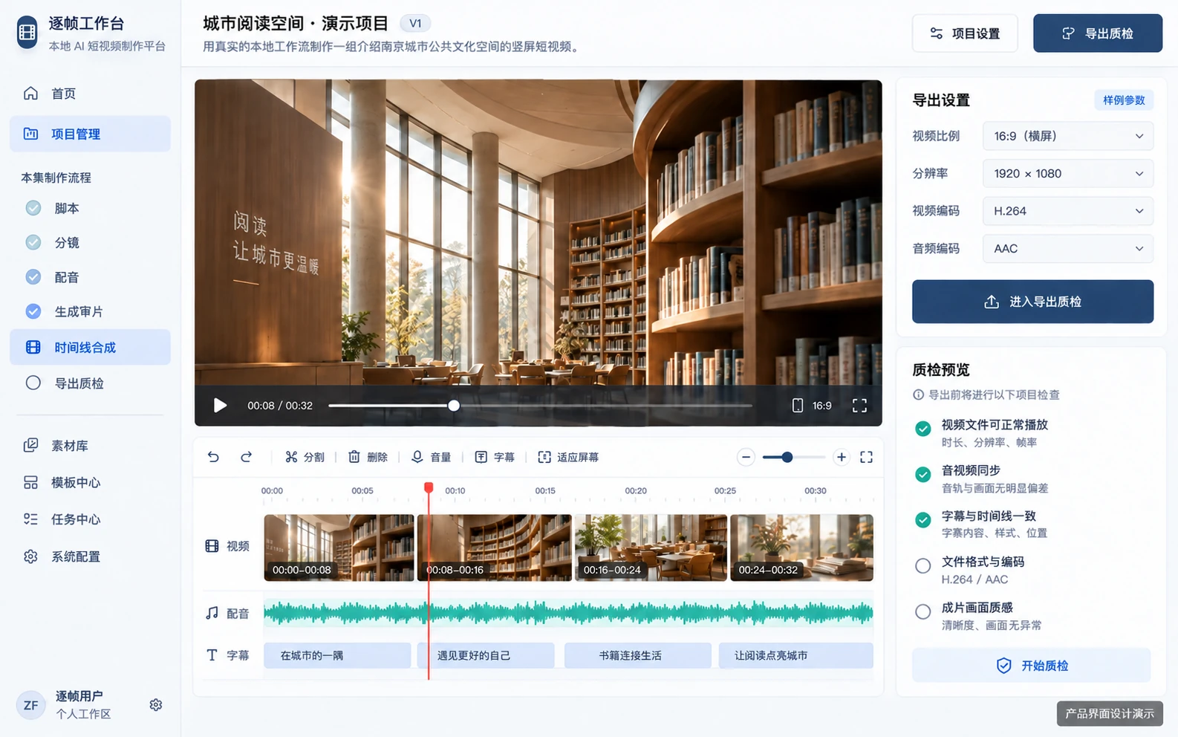
Task: Toggle the 字幕与时间线一致 check mark
Action: tap(923, 520)
